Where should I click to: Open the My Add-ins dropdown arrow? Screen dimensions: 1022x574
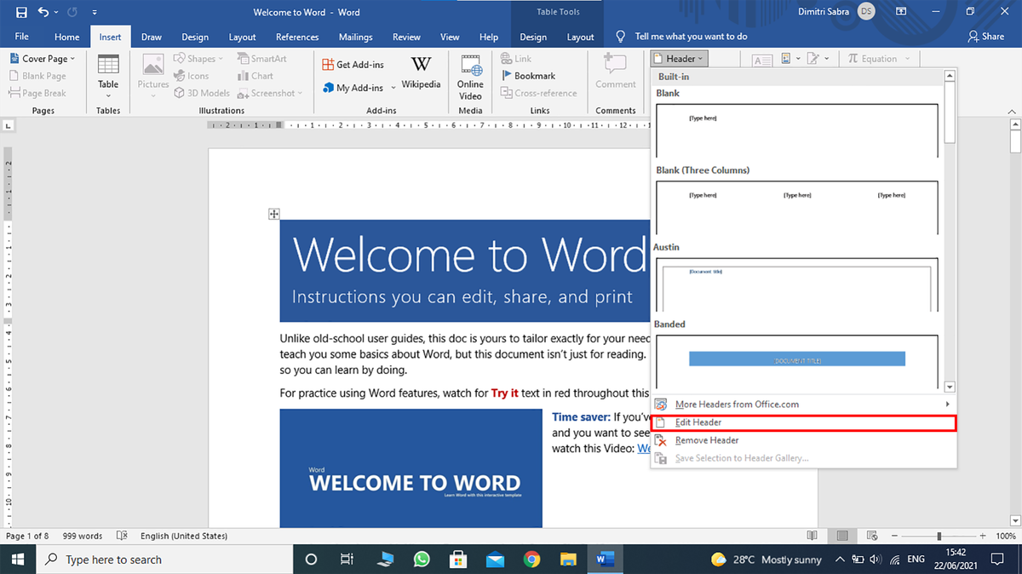[393, 88]
